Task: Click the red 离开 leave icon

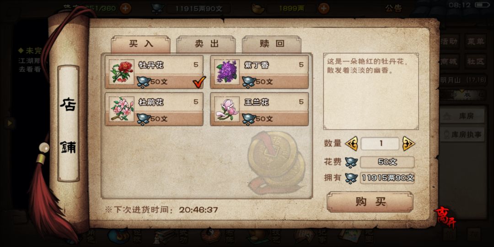Action: click(444, 218)
